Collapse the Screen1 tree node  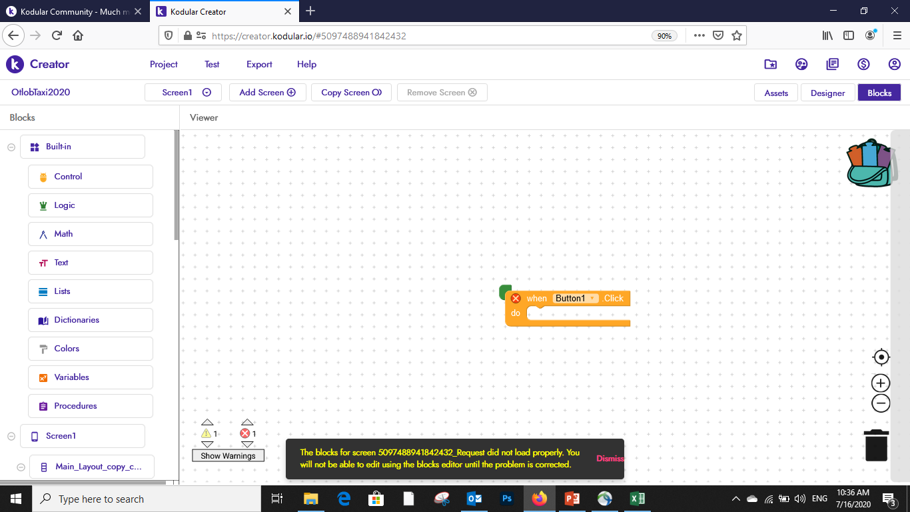point(11,436)
